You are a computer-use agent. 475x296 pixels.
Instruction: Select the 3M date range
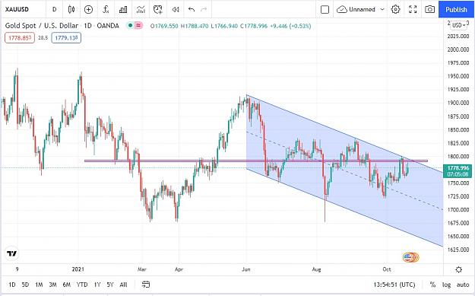pyautogui.click(x=52, y=285)
